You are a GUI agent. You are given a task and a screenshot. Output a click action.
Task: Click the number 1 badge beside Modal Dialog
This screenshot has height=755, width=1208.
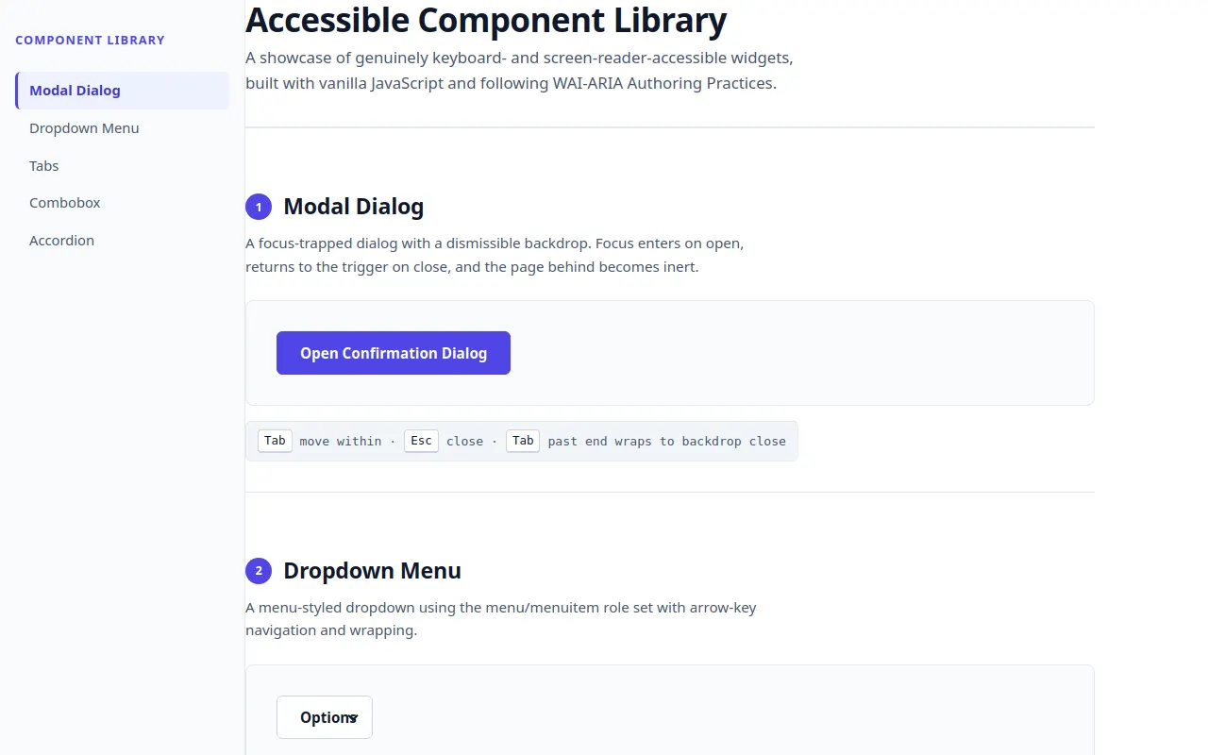pos(259,207)
